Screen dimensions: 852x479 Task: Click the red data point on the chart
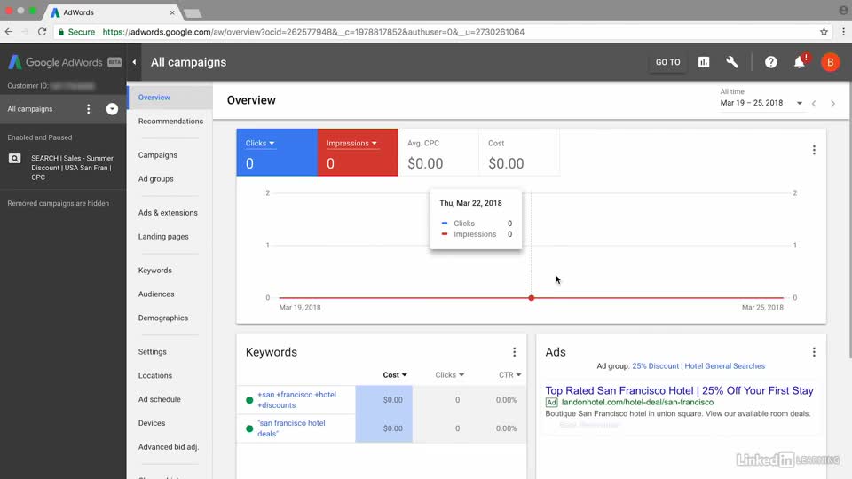(x=532, y=298)
